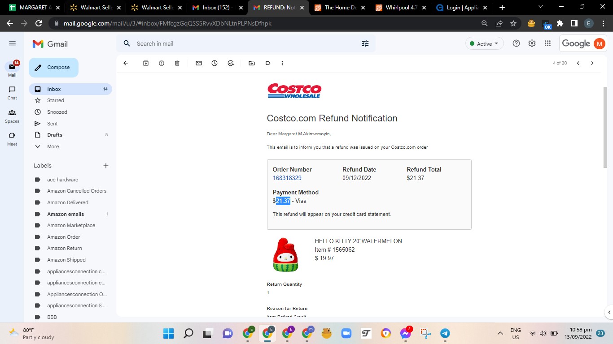Click the email page vertical scrollbar
The image size is (613, 344).
point(605,128)
